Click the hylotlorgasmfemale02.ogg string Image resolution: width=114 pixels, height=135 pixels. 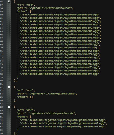pos(63,123)
